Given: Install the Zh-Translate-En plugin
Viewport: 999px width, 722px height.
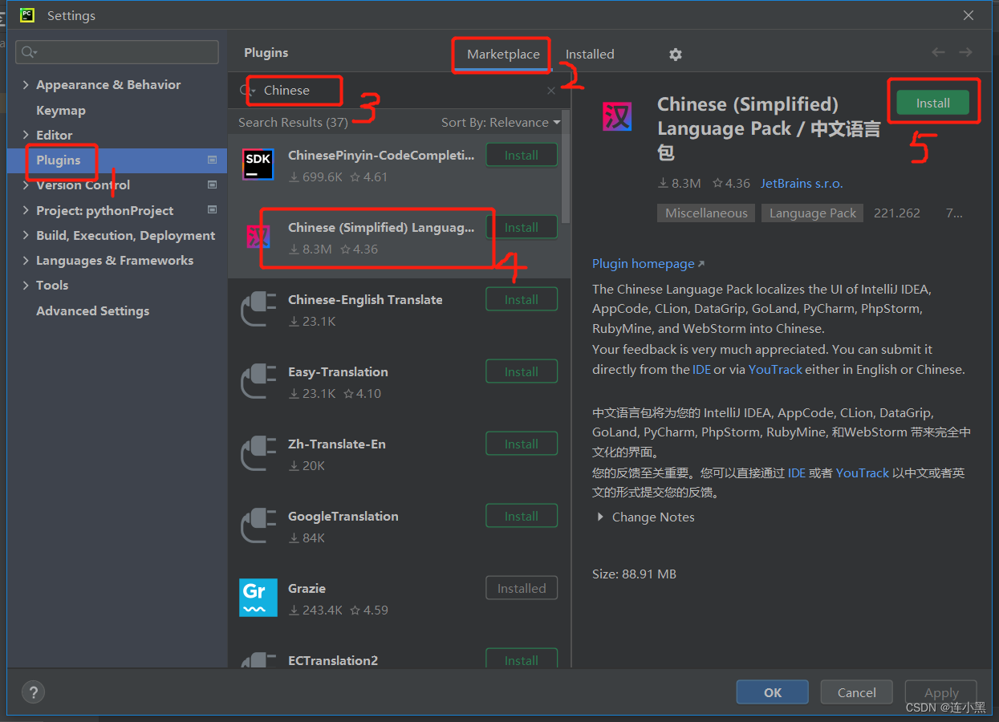Looking at the screenshot, I should click(522, 444).
